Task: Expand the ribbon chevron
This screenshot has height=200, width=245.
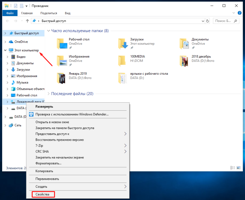Action: tap(234, 13)
